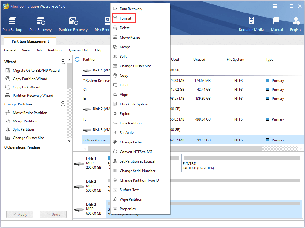Open the Manual
The height and width of the screenshot is (228, 305).
coord(277,24)
